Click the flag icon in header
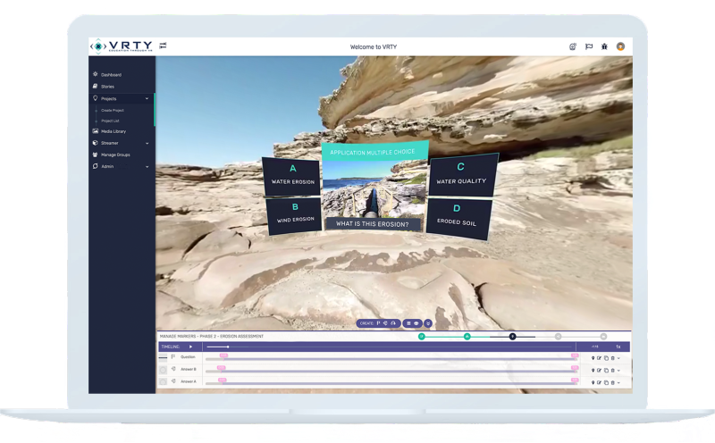Screen dimensions: 715x443 tap(588, 46)
